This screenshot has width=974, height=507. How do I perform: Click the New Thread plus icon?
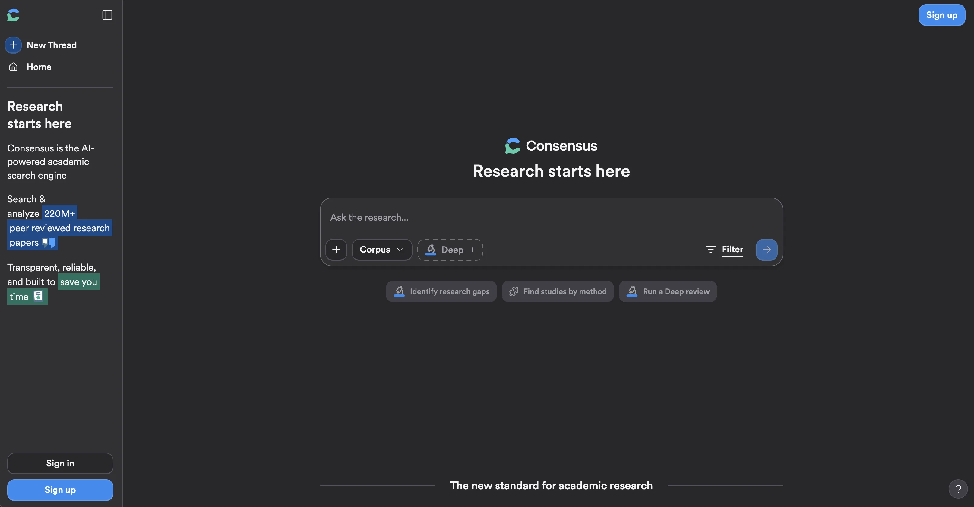13,45
